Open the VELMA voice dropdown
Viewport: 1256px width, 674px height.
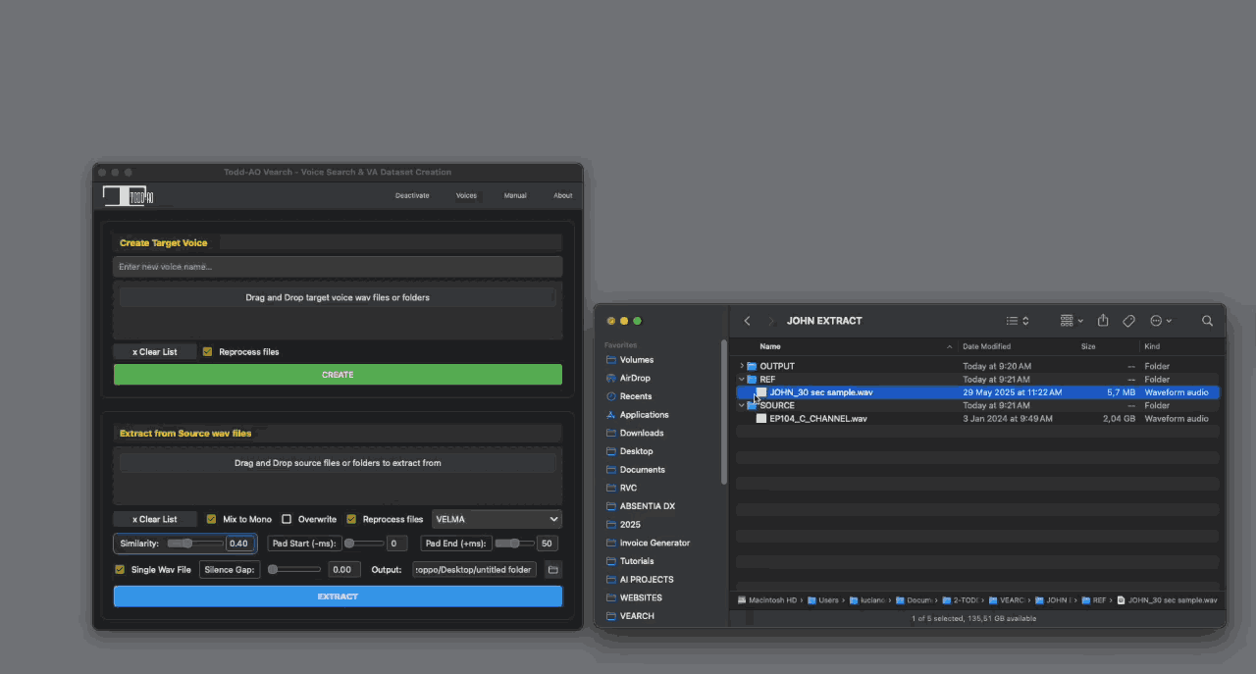point(496,518)
